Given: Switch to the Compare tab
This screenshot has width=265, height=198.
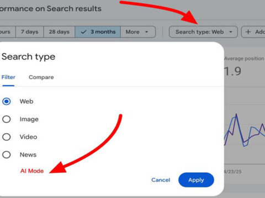Looking at the screenshot, I should tap(41, 77).
